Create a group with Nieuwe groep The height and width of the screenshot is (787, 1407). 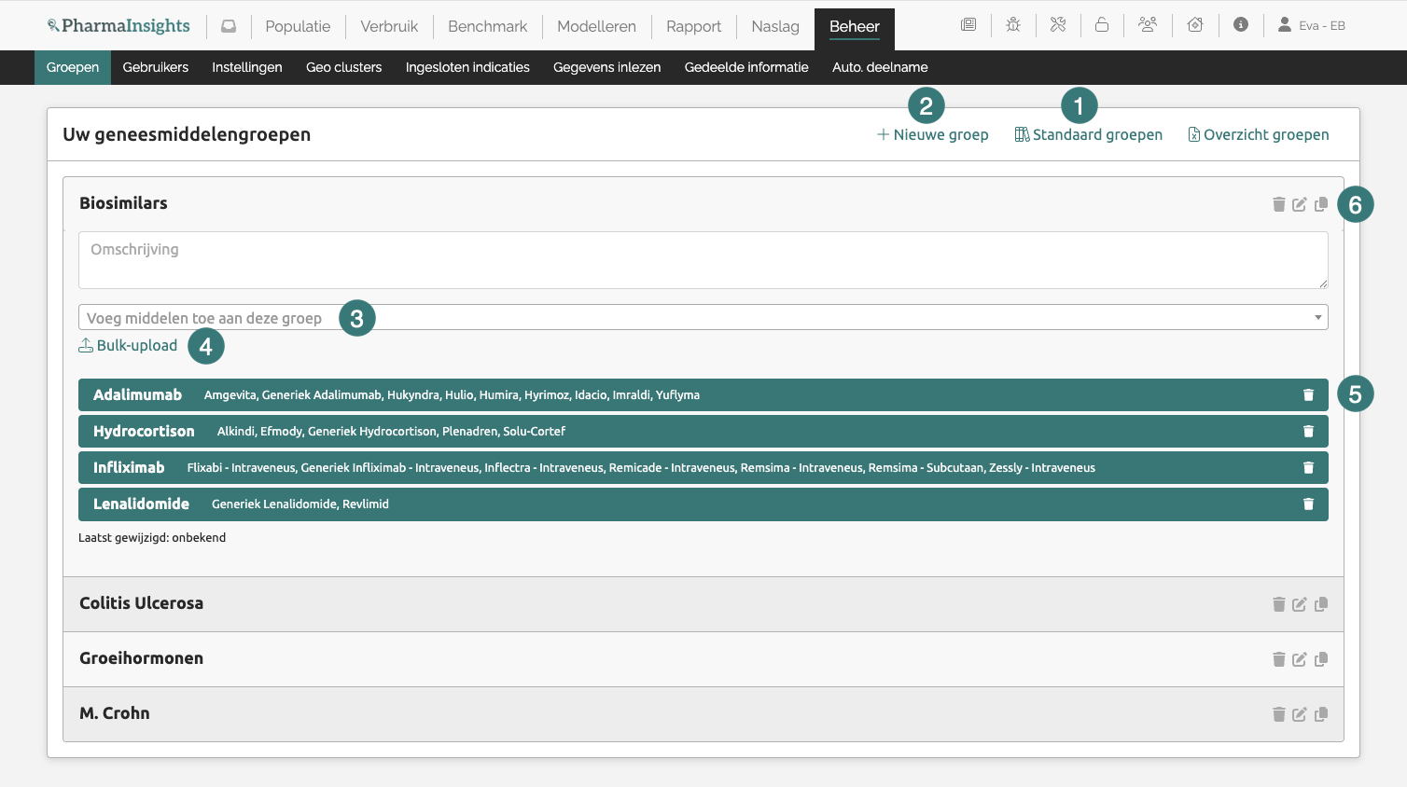(x=933, y=134)
